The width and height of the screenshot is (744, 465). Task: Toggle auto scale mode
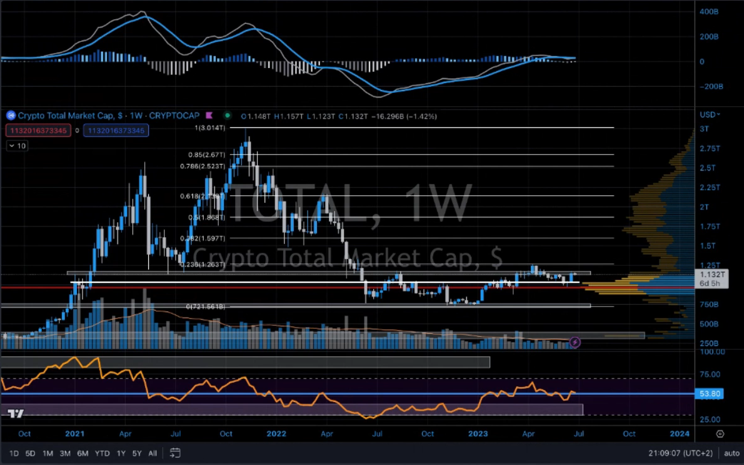(731, 453)
